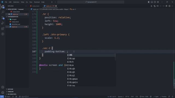Select 0% autocomplete suggestion
175x98 pixels.
point(91,55)
